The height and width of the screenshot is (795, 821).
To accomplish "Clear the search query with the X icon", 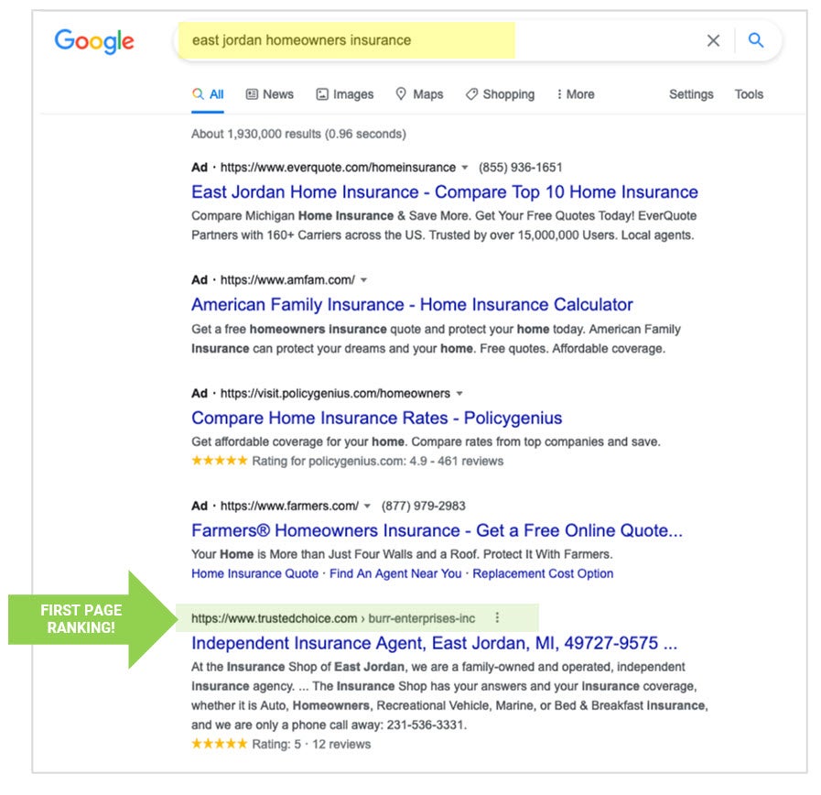I will pyautogui.click(x=714, y=40).
